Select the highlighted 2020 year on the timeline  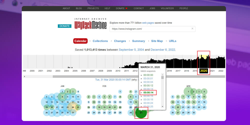[x=204, y=71]
